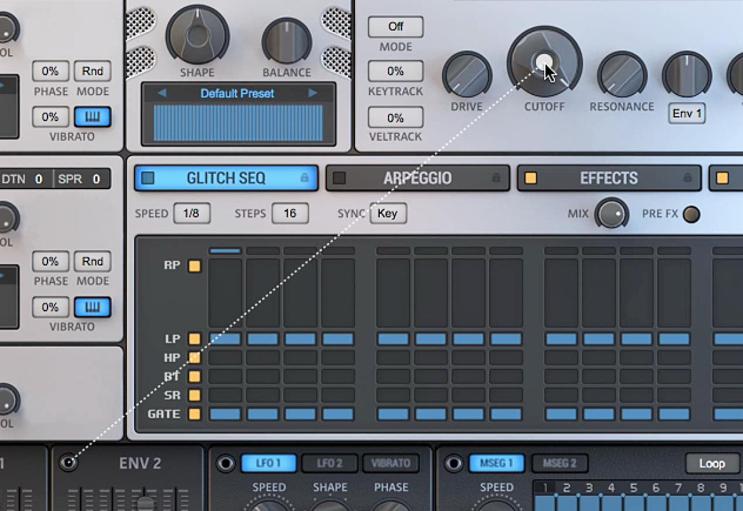Click upper oscillator PHASE 0% field
Viewport: 743px width, 511px height.
50,71
